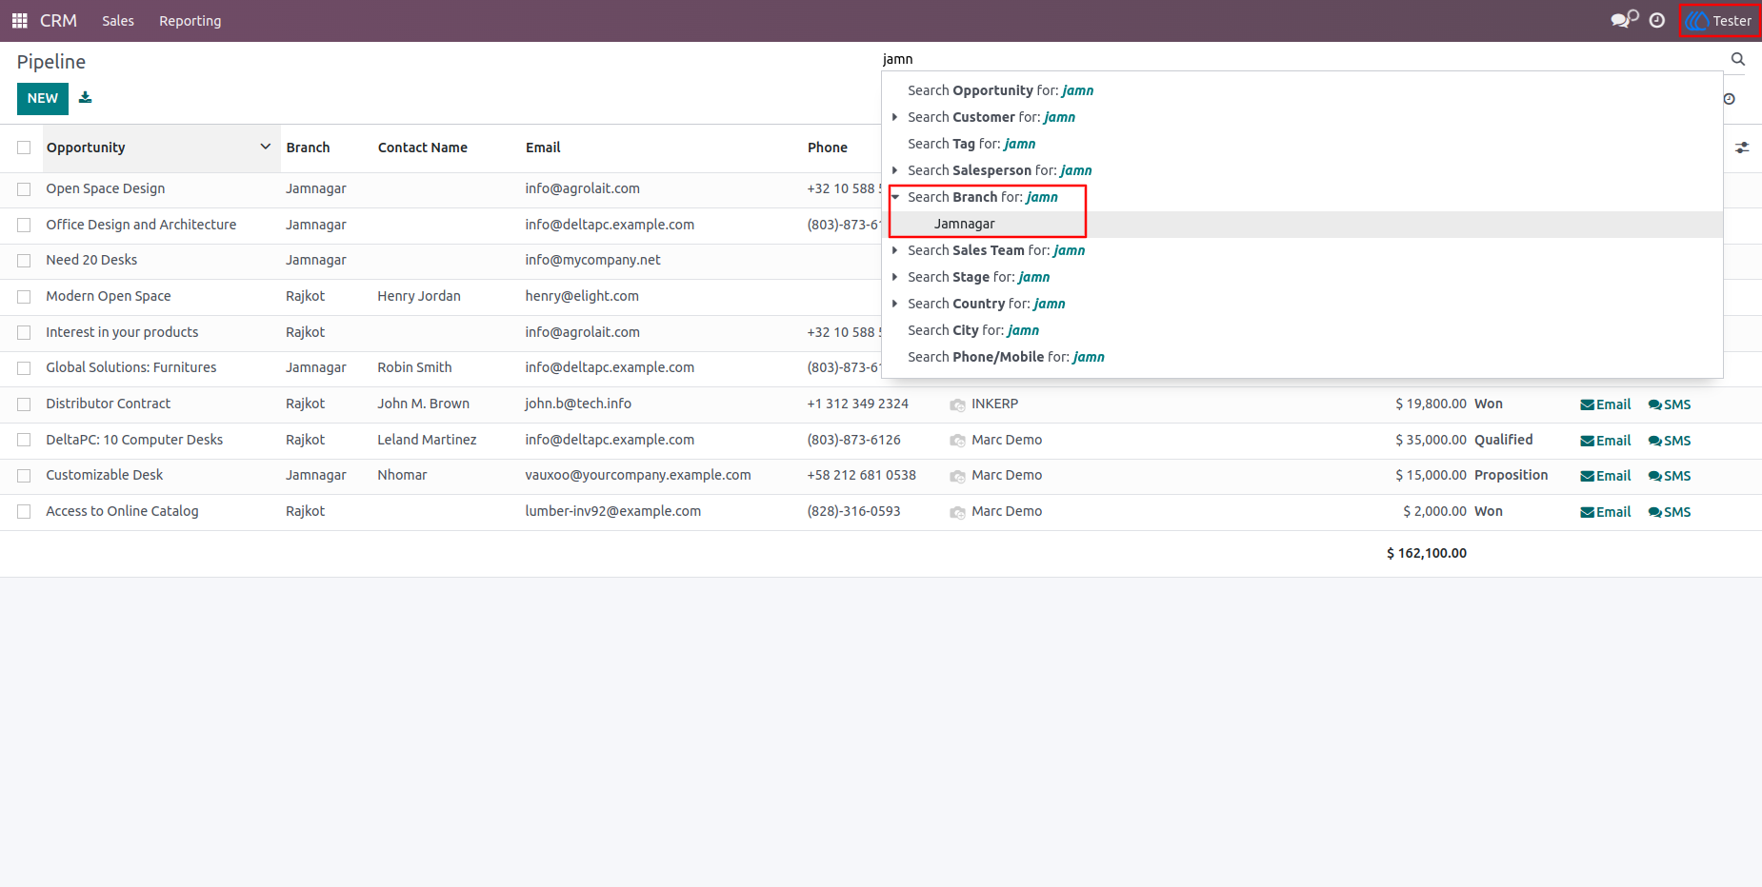Screen dimensions: 1762x887
Task: Check the Open Space Design row
Action: (x=24, y=189)
